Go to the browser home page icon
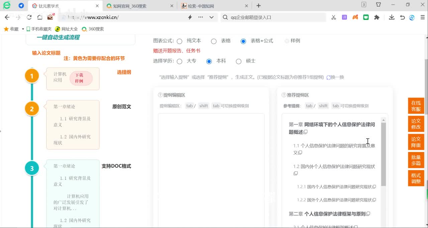 pos(40,17)
